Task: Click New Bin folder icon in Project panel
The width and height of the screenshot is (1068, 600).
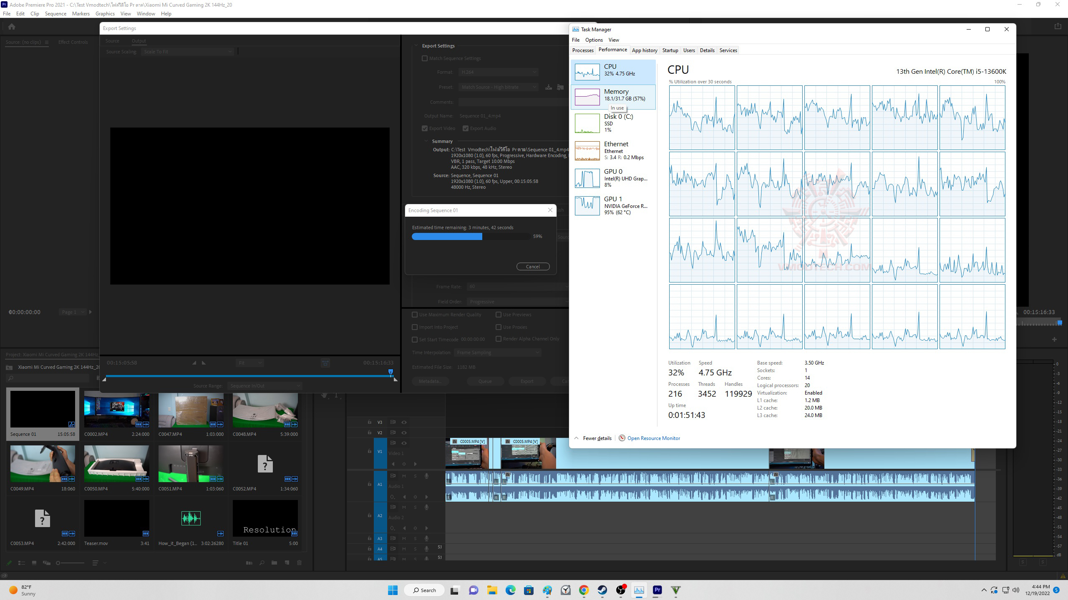Action: point(274,563)
